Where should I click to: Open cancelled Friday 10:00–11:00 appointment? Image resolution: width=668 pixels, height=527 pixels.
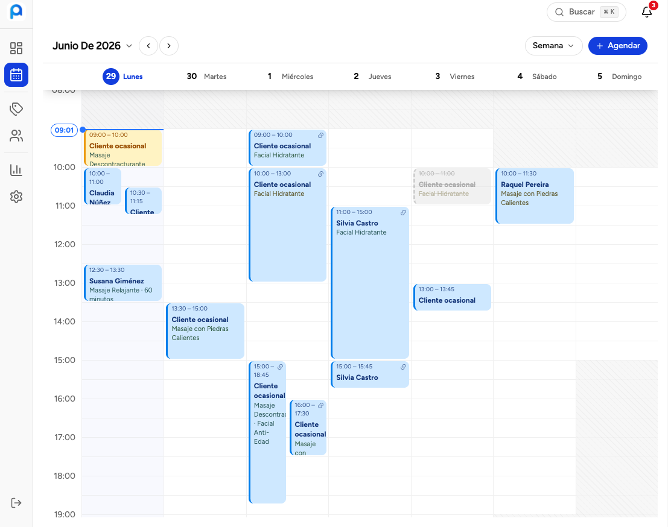pyautogui.click(x=453, y=186)
